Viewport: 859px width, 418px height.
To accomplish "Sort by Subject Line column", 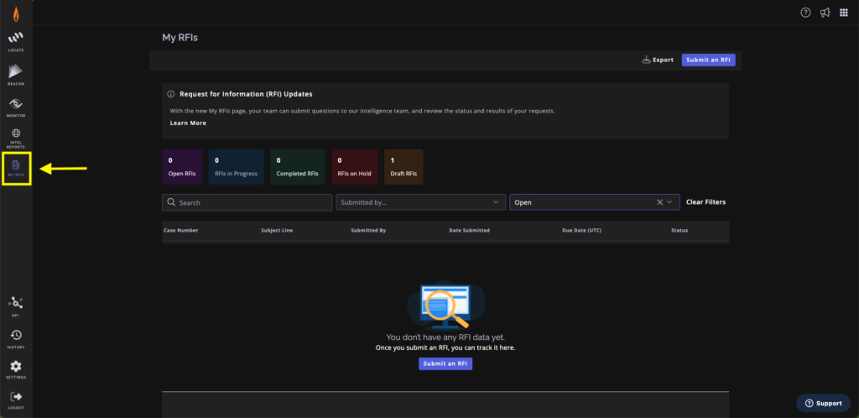I will (x=277, y=231).
